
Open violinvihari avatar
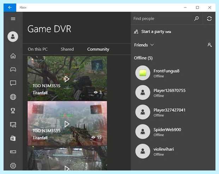coord(143,151)
